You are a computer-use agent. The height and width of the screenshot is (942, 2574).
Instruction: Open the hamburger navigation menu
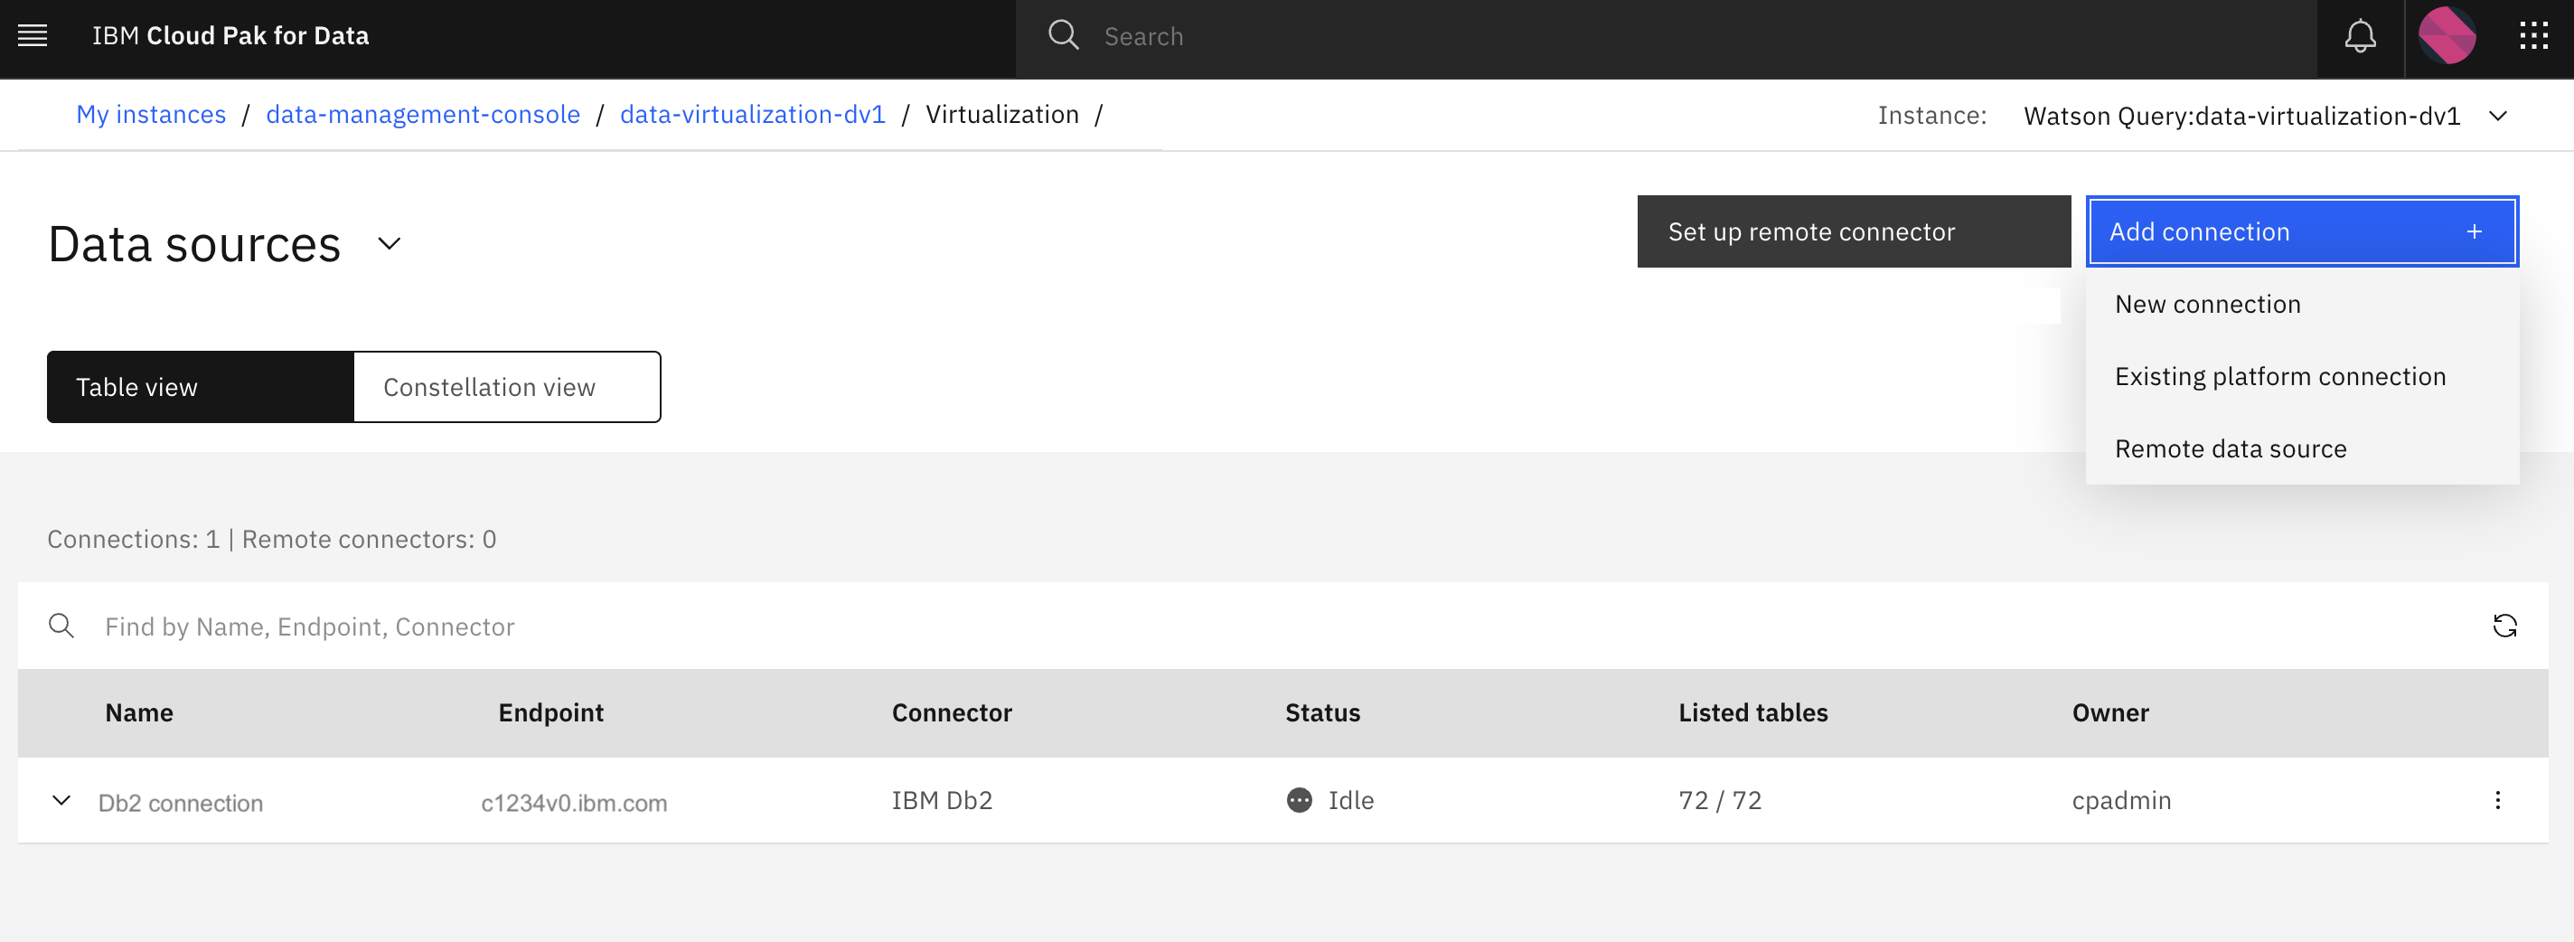[x=33, y=36]
